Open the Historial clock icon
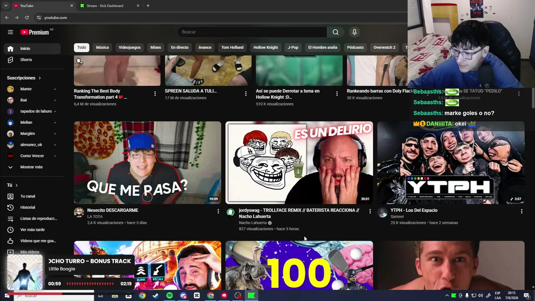Image resolution: width=535 pixels, height=301 pixels. (x=10, y=207)
